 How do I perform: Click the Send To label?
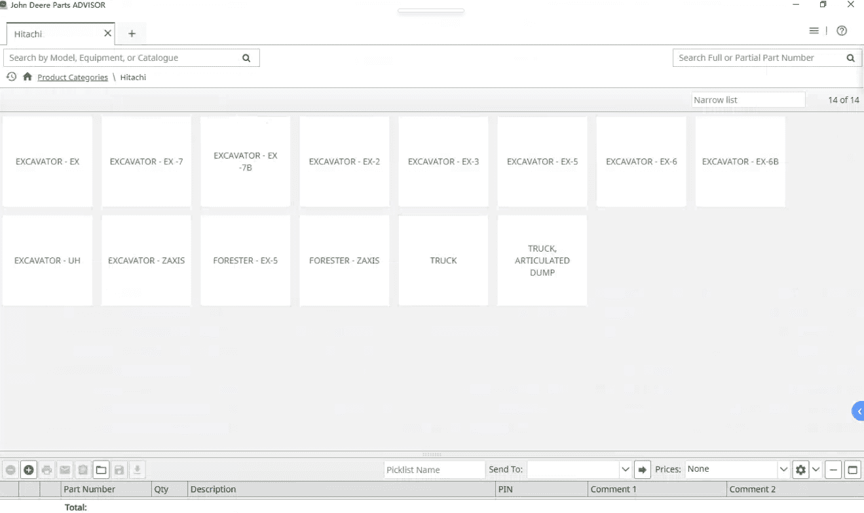coord(506,469)
